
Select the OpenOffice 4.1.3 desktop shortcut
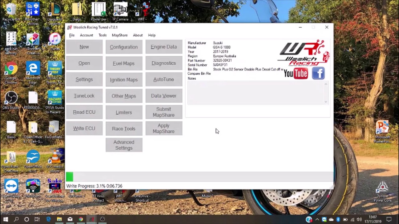tap(33, 162)
